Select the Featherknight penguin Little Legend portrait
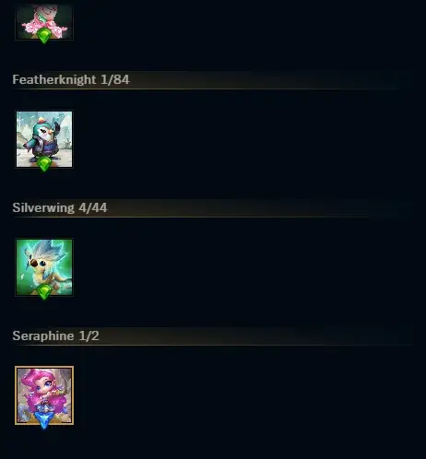Viewport: 426px width, 459px height. click(x=44, y=139)
